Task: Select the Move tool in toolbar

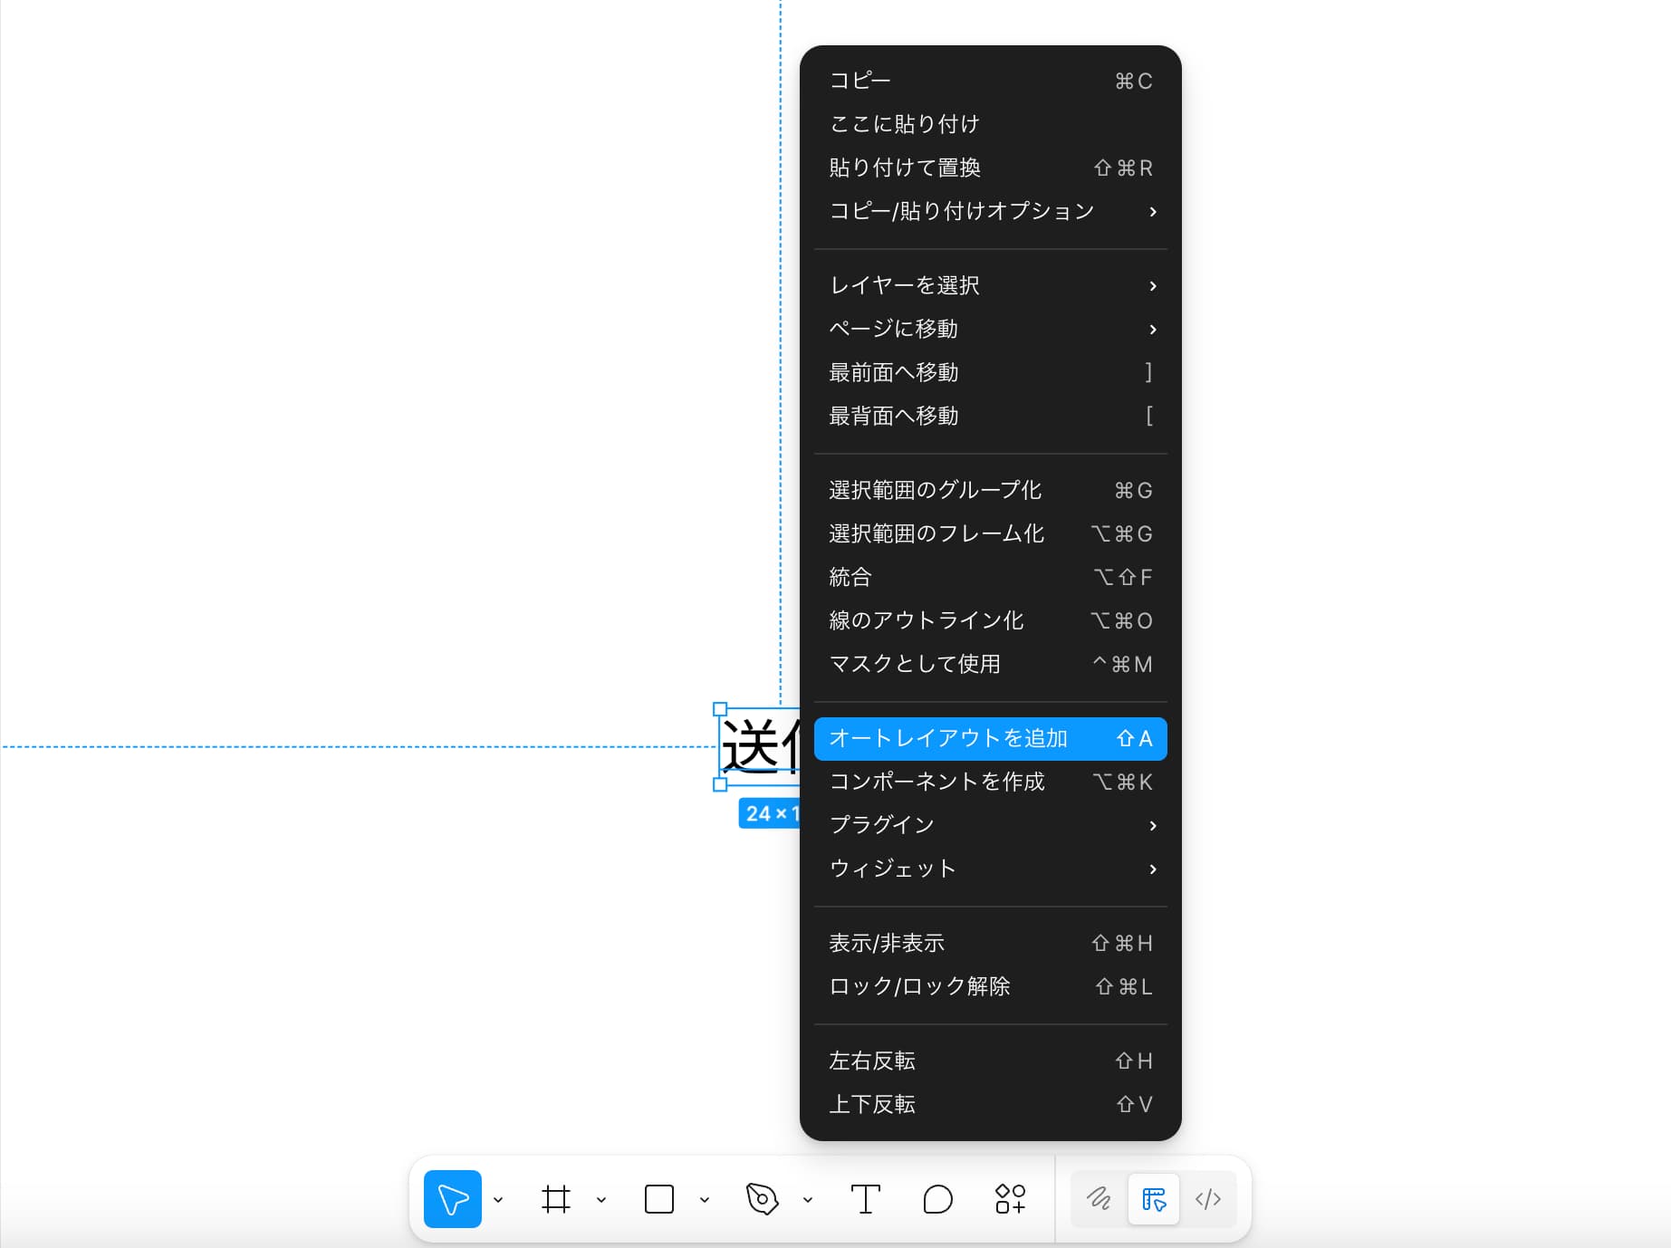Action: click(452, 1199)
